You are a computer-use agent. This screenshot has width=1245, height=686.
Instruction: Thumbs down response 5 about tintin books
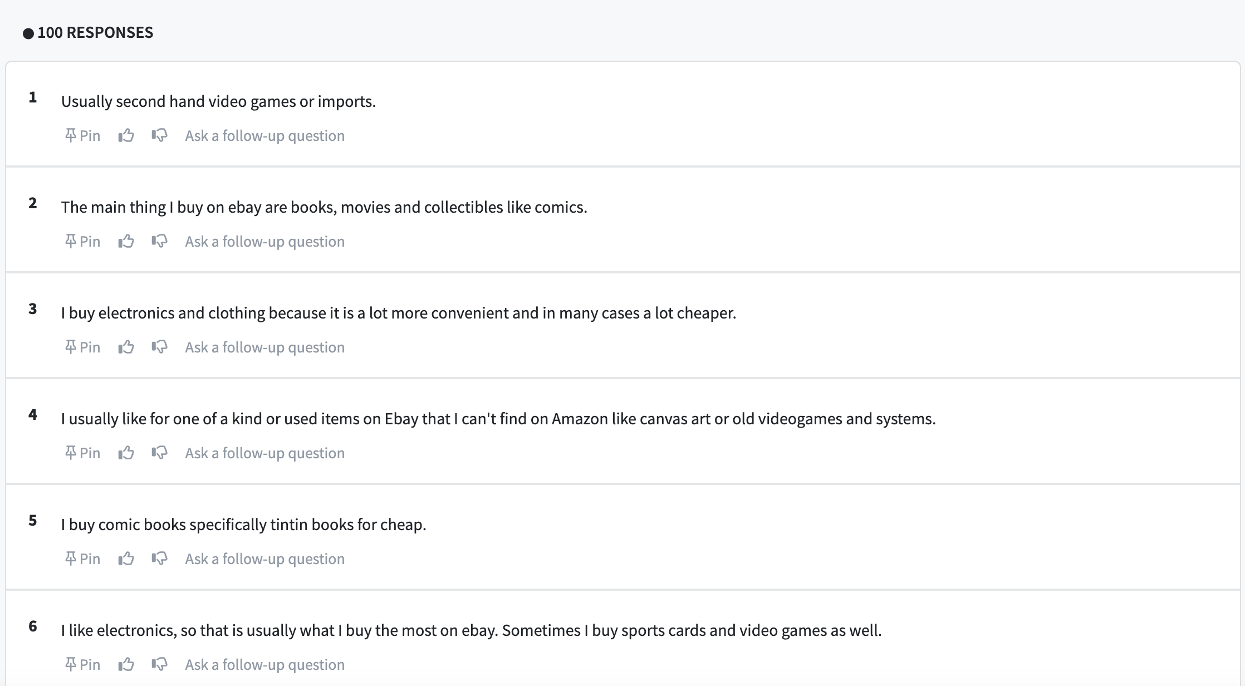159,558
